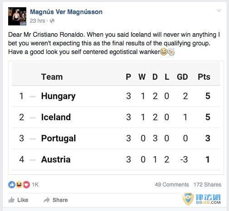Like the post with Like button
The image size is (229, 211).
tap(18, 200)
